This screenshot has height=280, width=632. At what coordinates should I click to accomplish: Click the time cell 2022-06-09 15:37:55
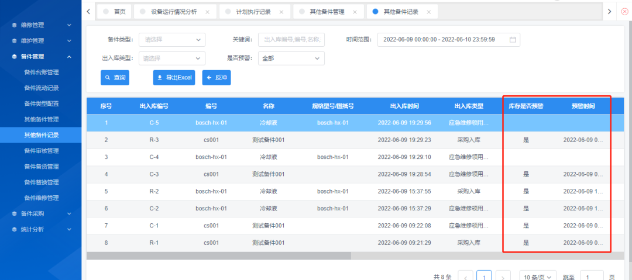[x=405, y=191]
